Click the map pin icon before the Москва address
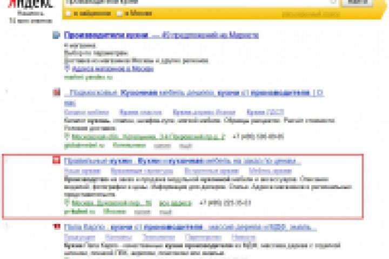 [67, 202]
